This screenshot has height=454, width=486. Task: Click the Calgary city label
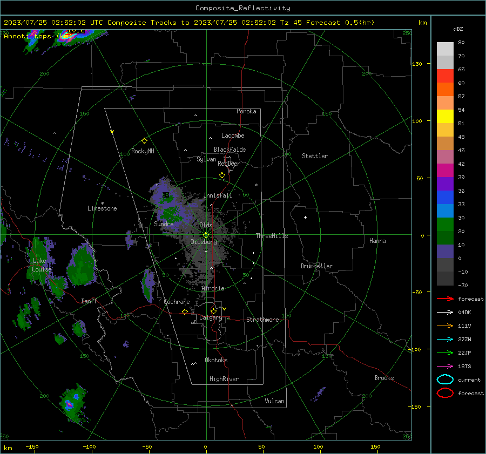tap(211, 317)
